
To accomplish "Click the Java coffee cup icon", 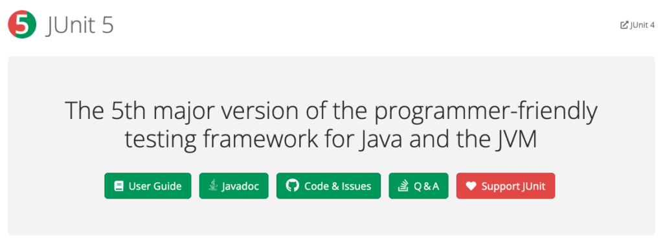I will coord(214,186).
